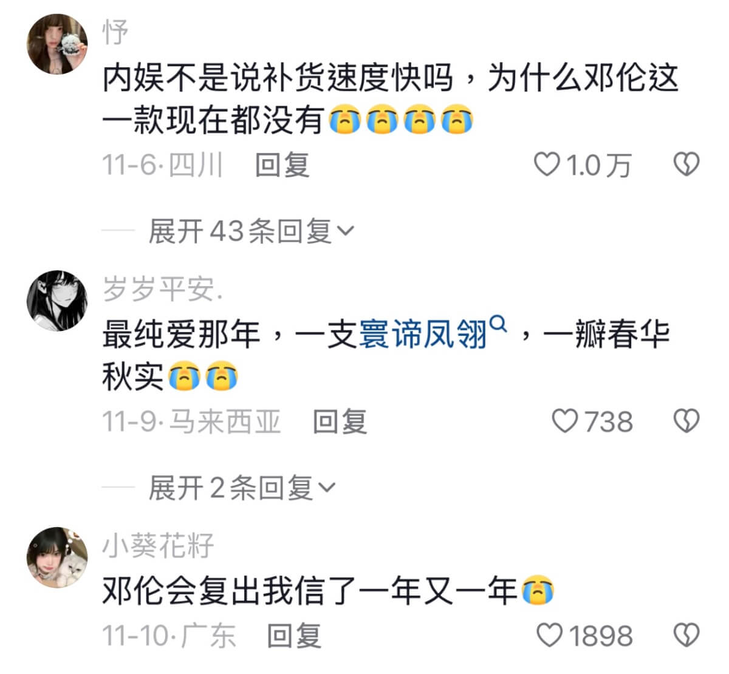Select comment text 邓伦会复出我信了一年又一年
Viewport: 729px width, 674px height.
[309, 591]
